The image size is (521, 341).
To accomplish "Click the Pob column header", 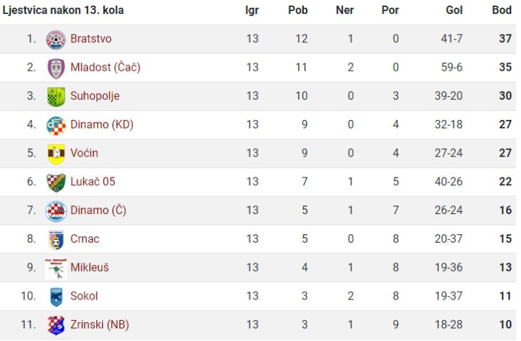I will coord(297,10).
